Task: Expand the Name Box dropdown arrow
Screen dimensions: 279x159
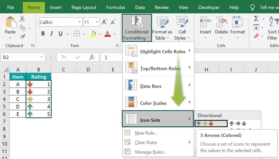Action: (x=41, y=57)
